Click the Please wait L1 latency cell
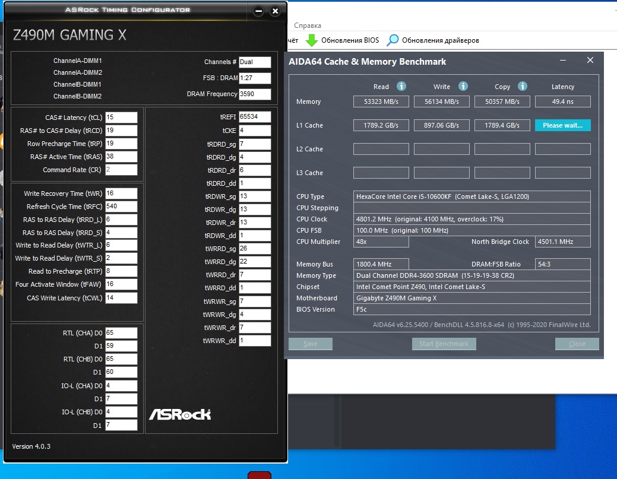617x479 pixels. tap(563, 125)
